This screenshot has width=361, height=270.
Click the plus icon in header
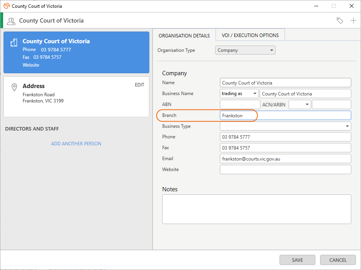(x=354, y=21)
